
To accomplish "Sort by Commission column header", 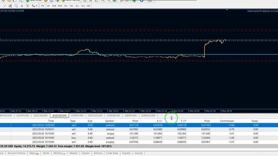I will (x=227, y=121).
